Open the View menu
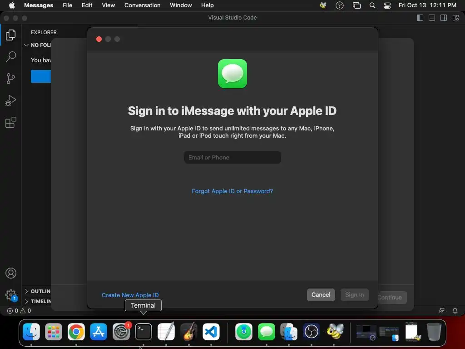Image resolution: width=465 pixels, height=349 pixels. [x=108, y=5]
